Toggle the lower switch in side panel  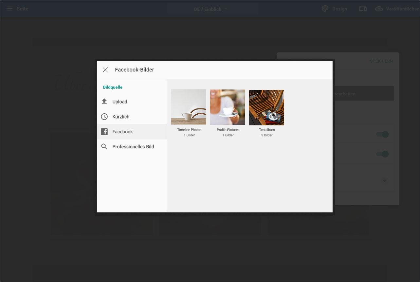(382, 154)
